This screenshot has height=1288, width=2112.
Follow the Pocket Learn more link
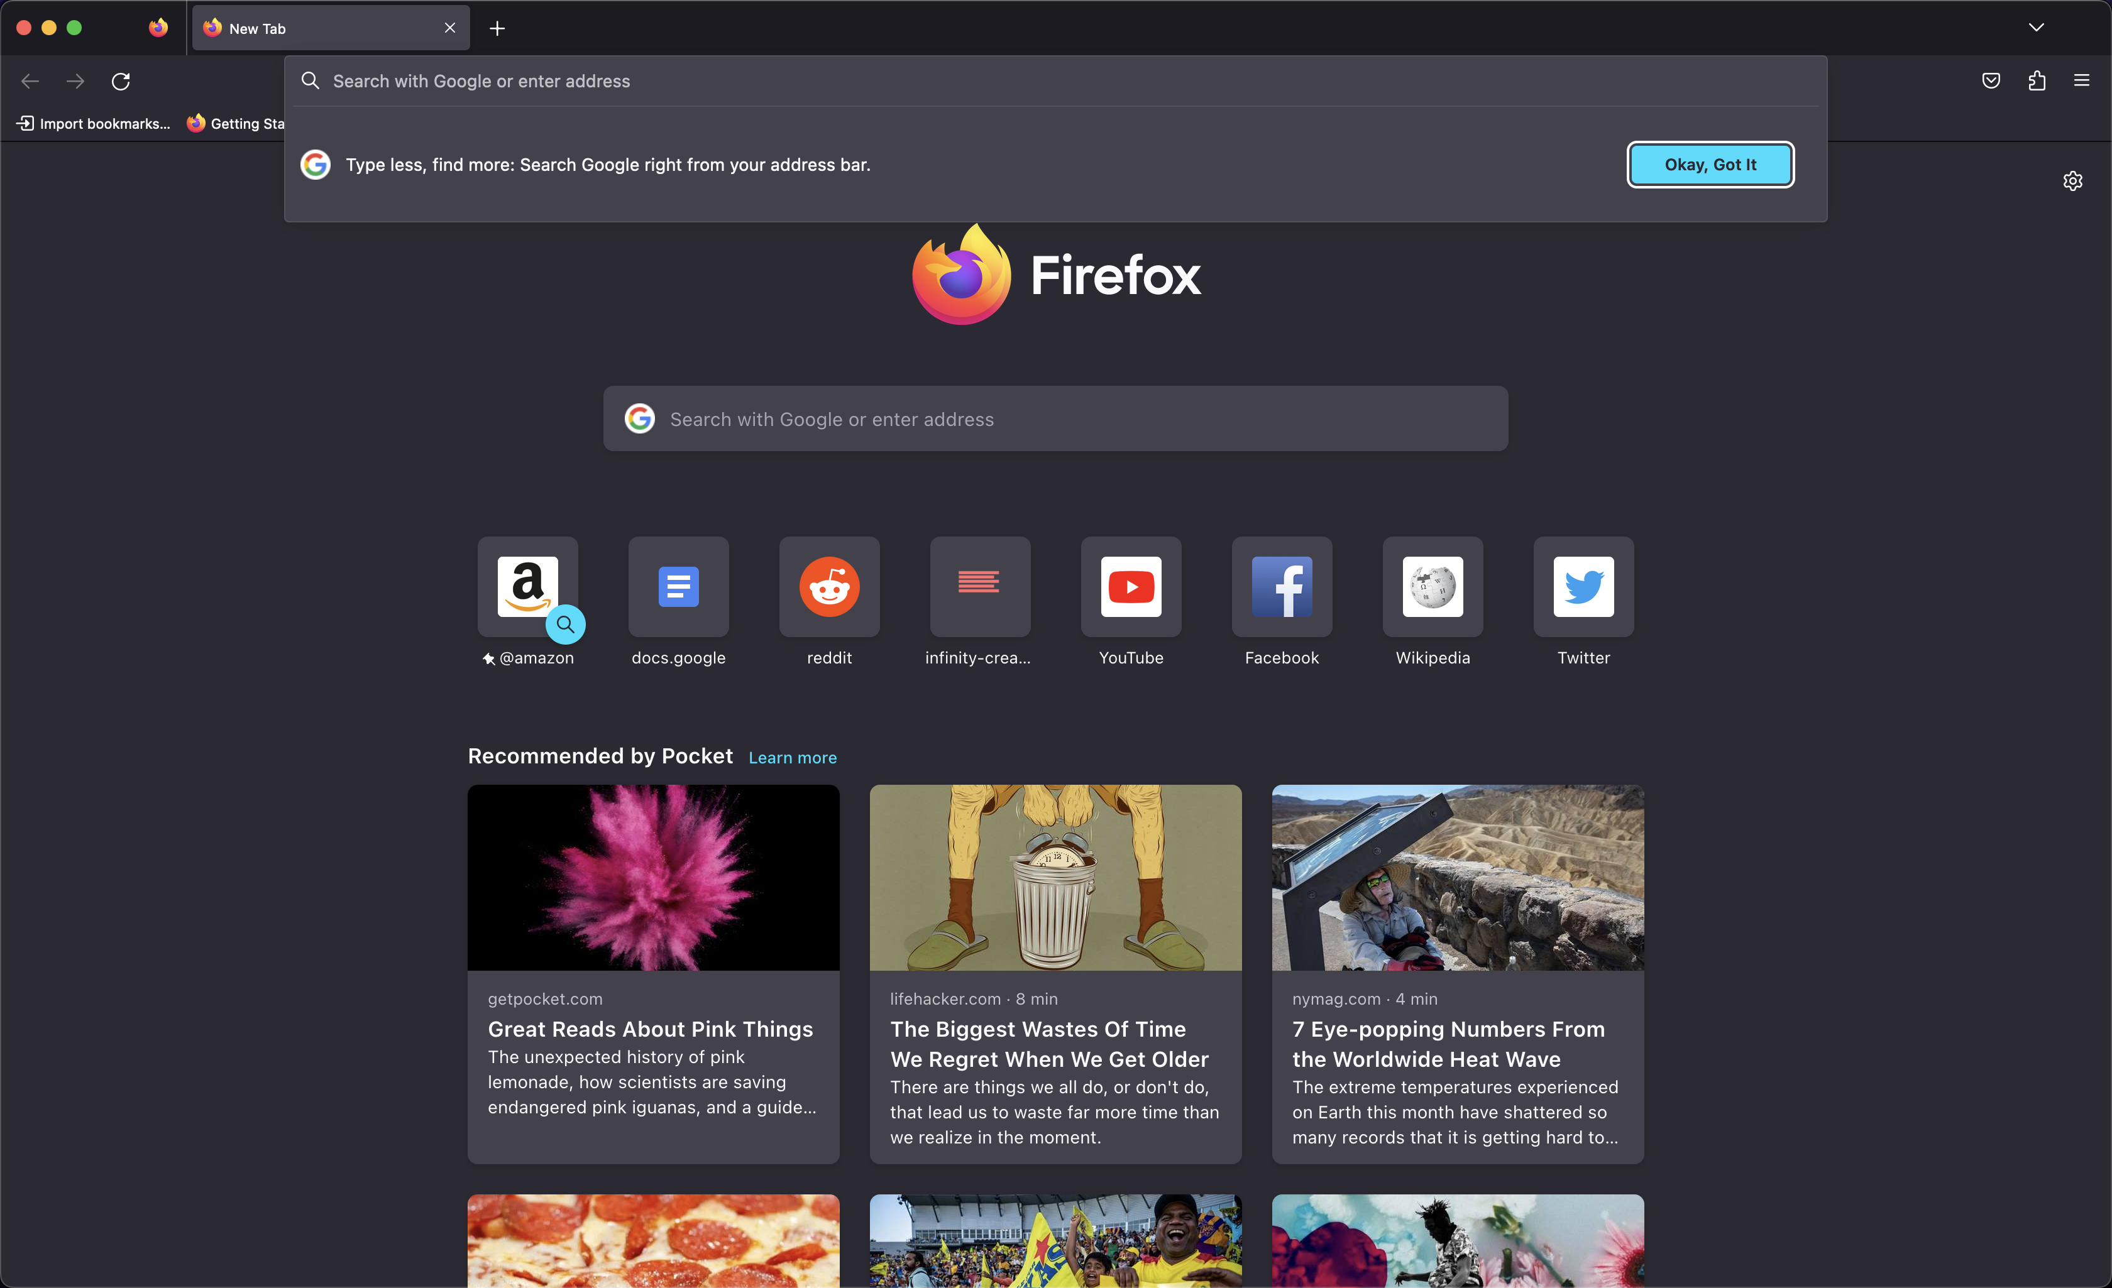(793, 758)
